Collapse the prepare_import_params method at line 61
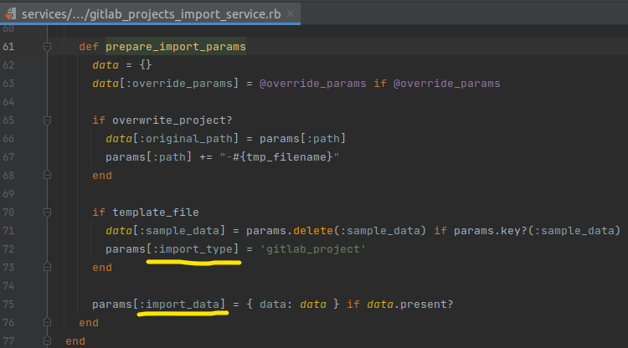The image size is (628, 348). 47,47
